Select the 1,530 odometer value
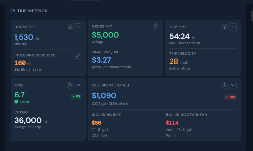The image size is (253, 151). (24, 37)
